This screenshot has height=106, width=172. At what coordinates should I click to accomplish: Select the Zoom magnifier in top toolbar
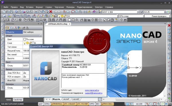pos(68,12)
